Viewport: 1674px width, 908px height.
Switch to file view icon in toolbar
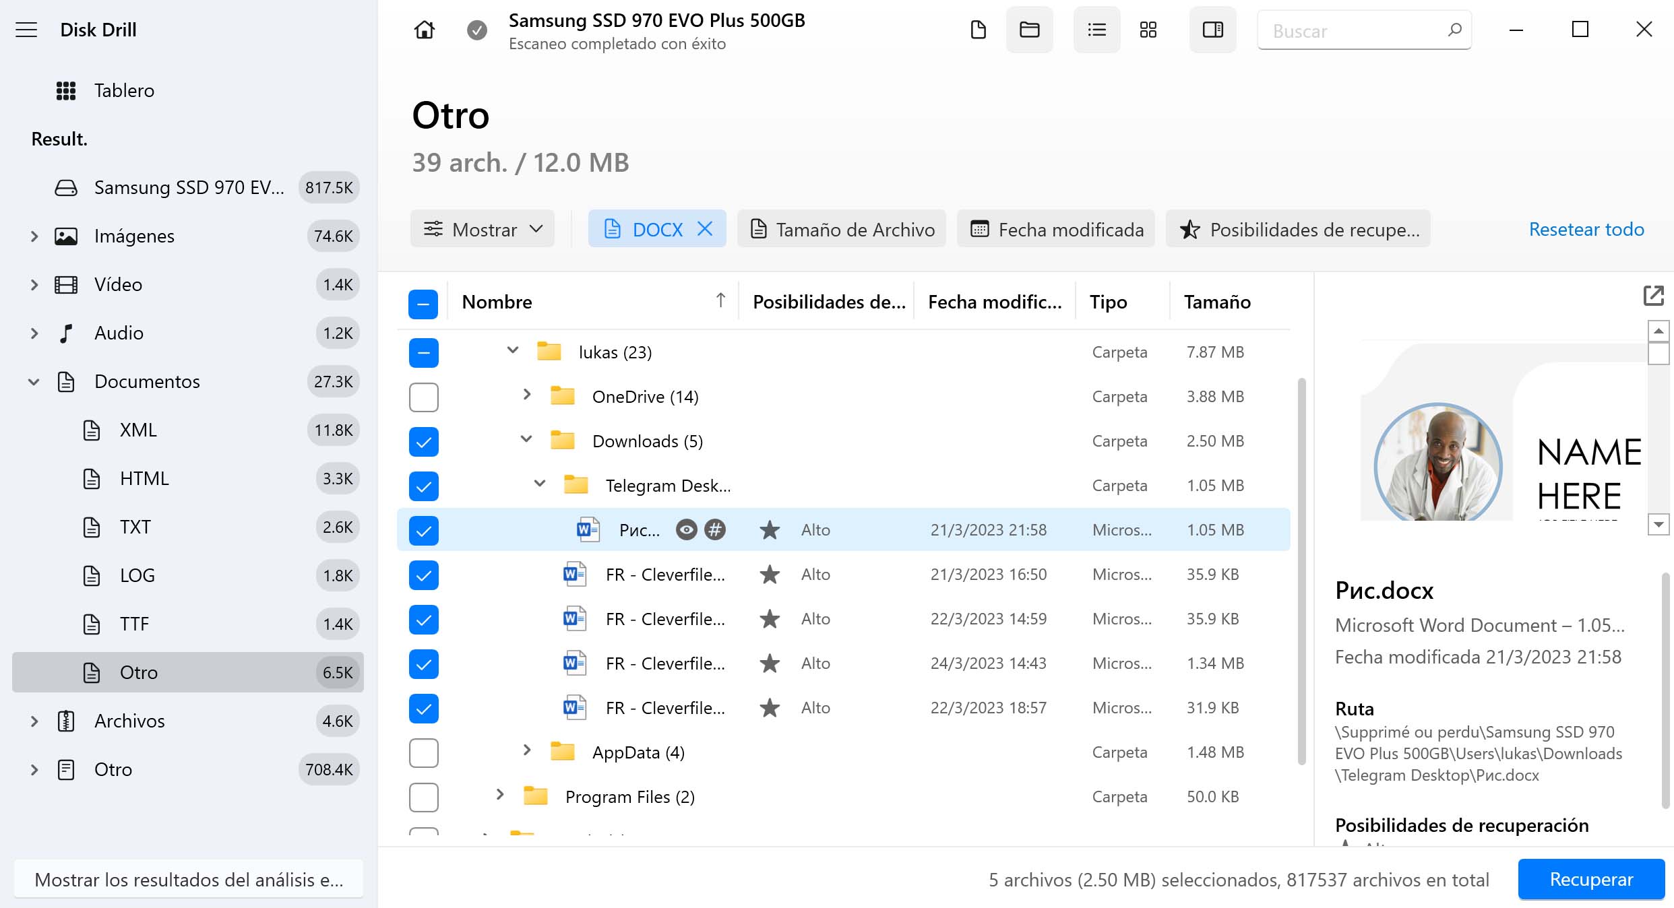coord(978,30)
